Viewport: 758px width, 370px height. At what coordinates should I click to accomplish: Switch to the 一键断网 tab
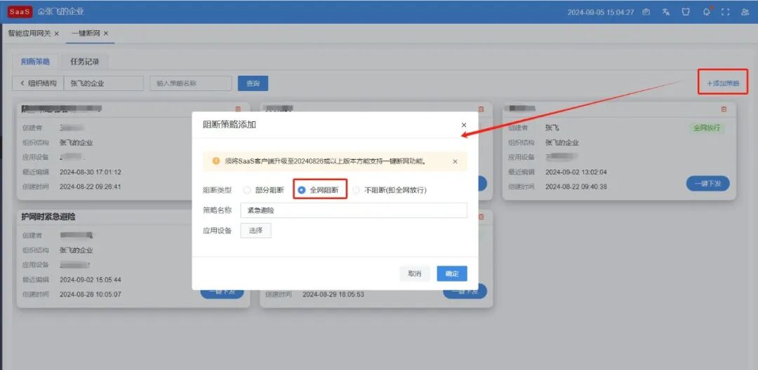(86, 33)
